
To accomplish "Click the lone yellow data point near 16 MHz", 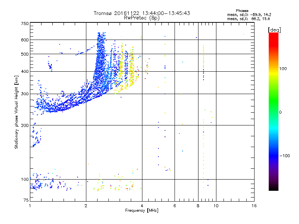I will (244, 34).
